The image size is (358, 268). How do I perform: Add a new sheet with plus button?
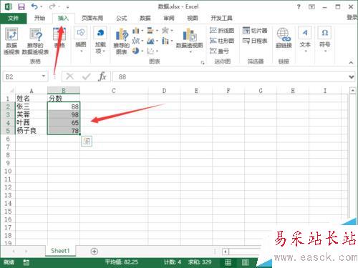click(x=95, y=252)
